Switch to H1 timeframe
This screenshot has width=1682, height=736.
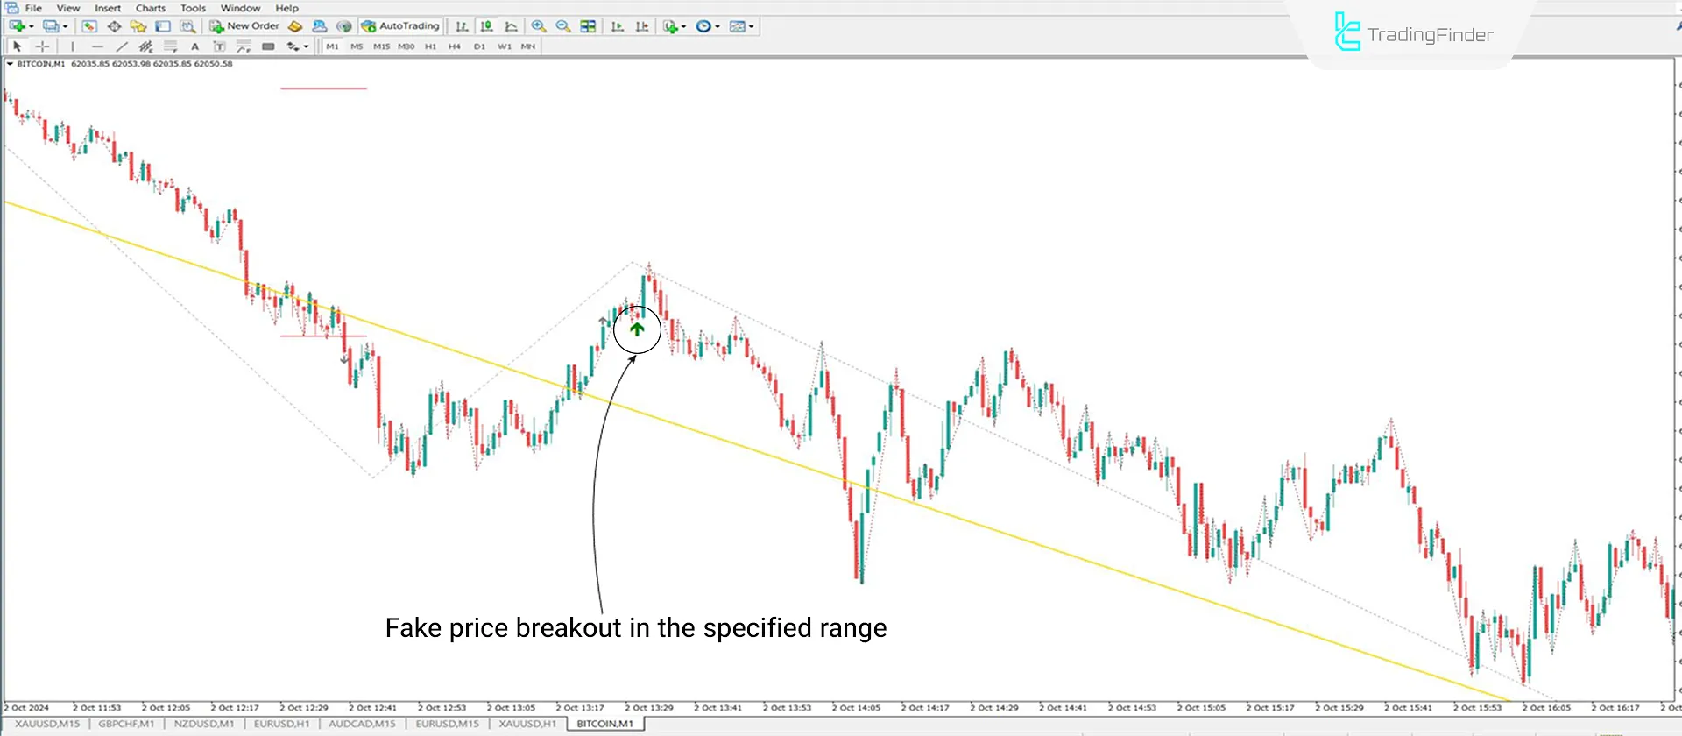[430, 46]
